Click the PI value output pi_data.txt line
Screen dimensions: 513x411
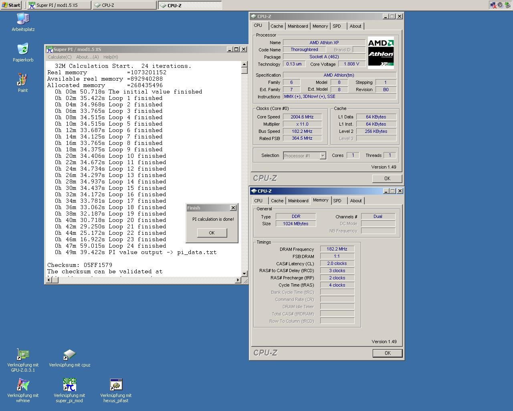tap(136, 252)
